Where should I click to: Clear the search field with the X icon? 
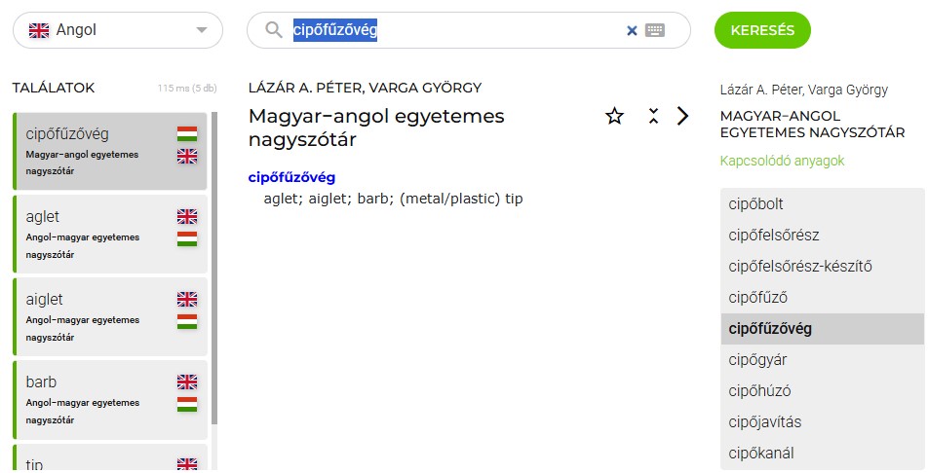click(632, 30)
